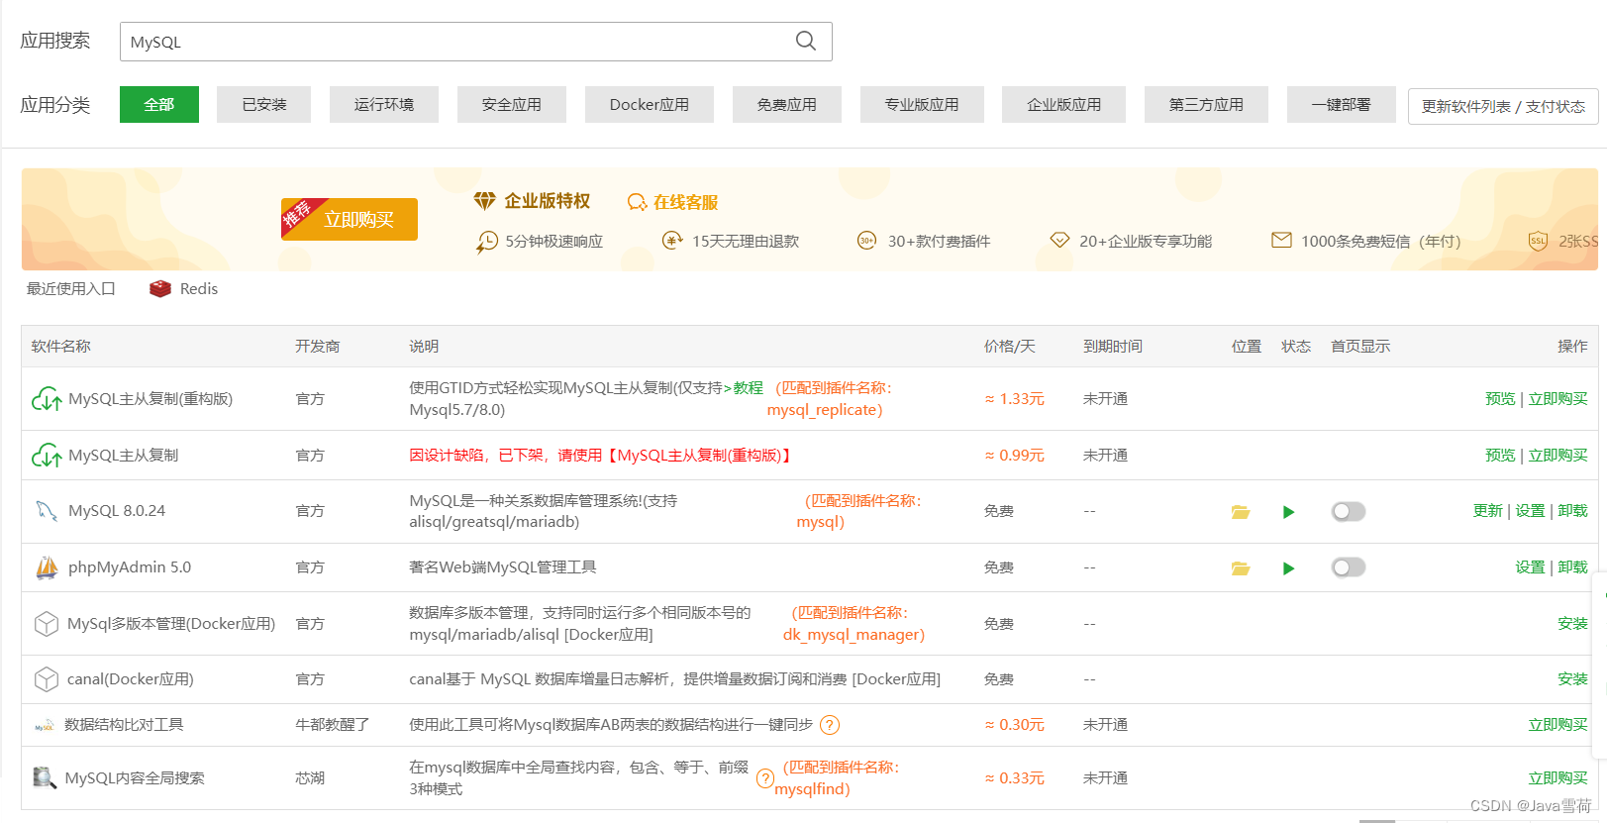
Task: Click 卸载 for phpMyAdmin 5.0
Action: 1572,567
